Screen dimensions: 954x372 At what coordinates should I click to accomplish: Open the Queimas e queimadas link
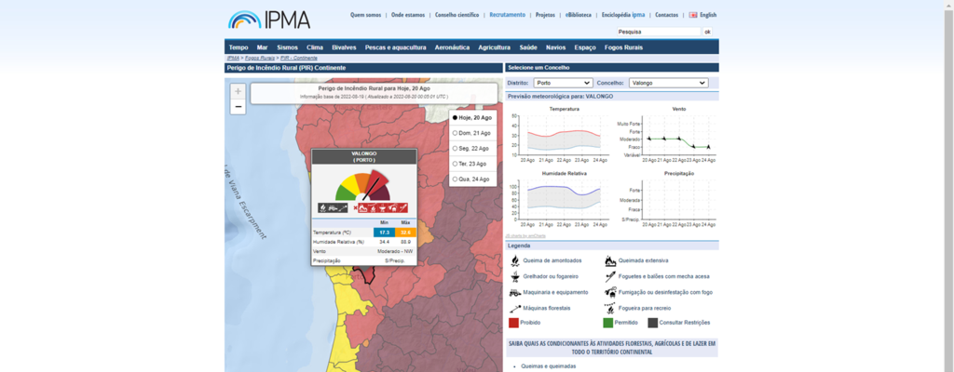(548, 366)
